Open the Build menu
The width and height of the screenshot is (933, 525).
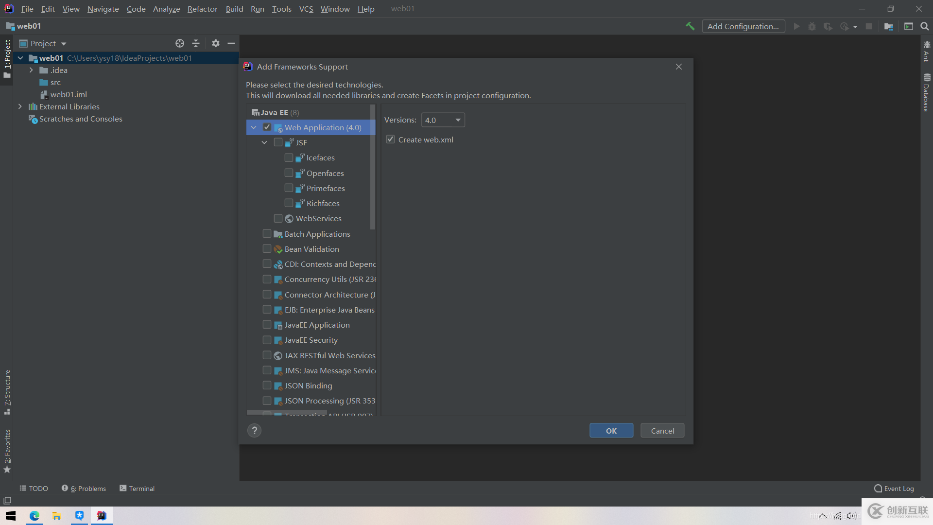point(234,9)
